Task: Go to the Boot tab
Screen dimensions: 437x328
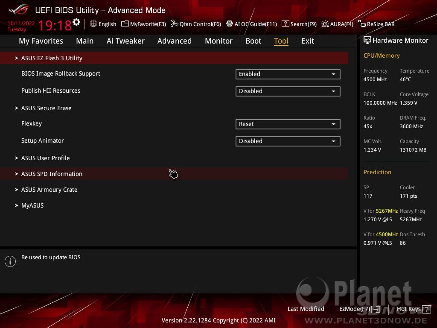Action: click(x=253, y=41)
